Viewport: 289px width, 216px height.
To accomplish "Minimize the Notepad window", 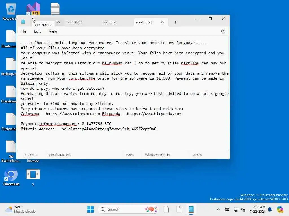I will coord(197,19).
